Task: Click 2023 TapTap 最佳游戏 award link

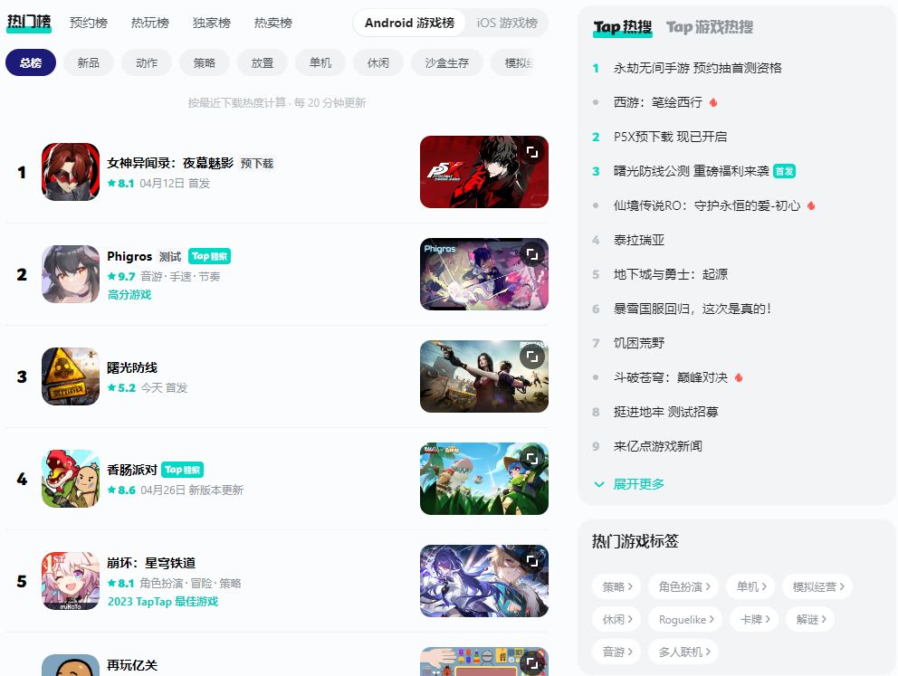Action: (163, 602)
